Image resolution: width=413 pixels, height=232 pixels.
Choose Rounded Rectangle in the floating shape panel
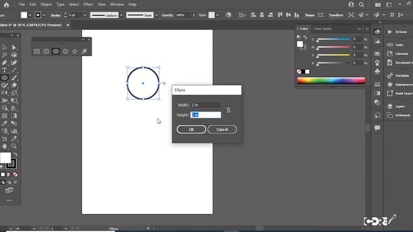pos(46,52)
